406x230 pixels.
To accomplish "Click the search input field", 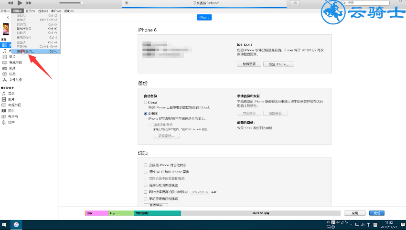I will tap(365, 3).
